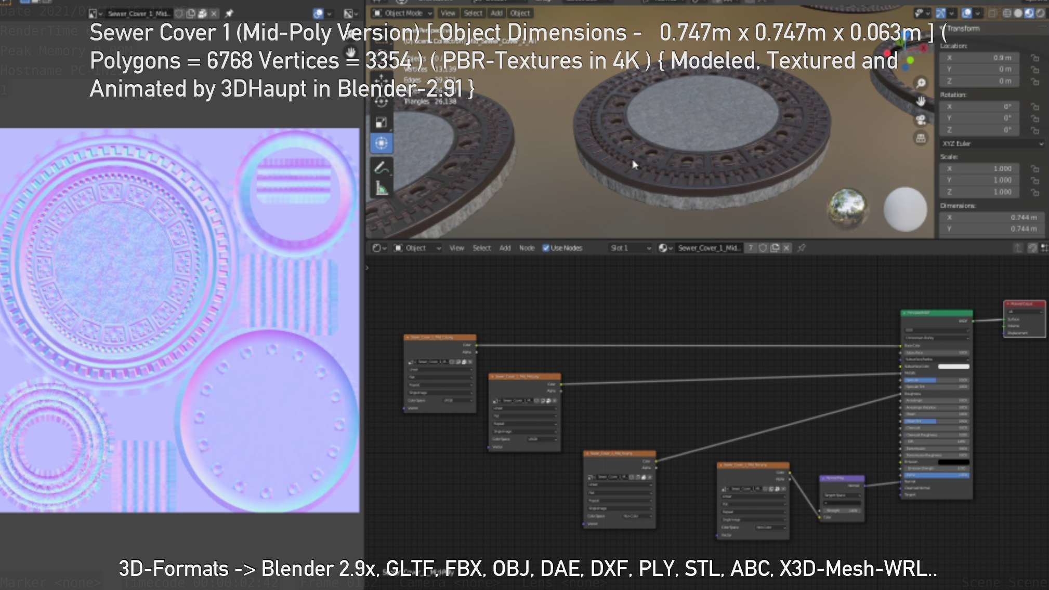
Task: Expand overlays options dropdown arrow
Action: (977, 14)
